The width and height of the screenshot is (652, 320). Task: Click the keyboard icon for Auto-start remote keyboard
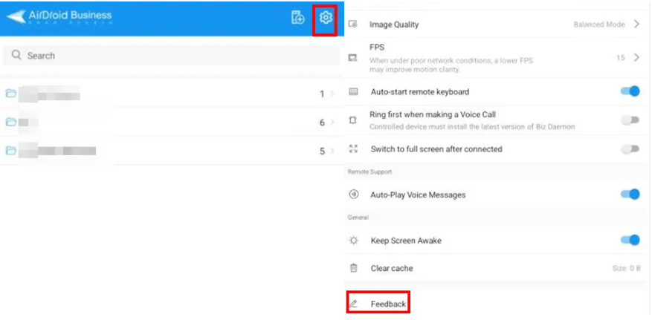coord(353,92)
